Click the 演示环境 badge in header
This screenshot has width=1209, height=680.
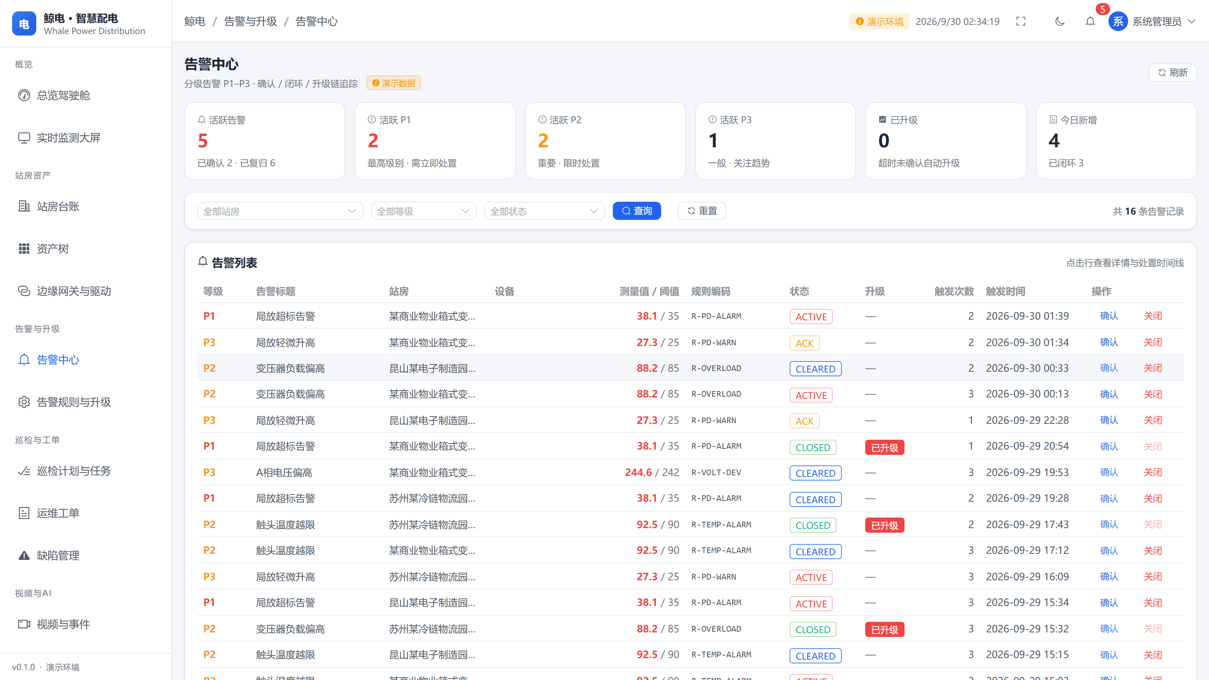pyautogui.click(x=879, y=21)
